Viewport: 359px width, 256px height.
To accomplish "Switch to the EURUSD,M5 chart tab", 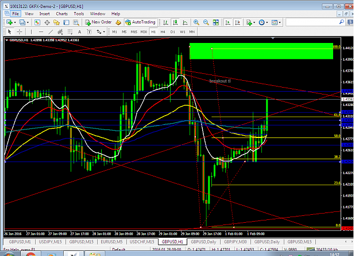I will click(111, 242).
